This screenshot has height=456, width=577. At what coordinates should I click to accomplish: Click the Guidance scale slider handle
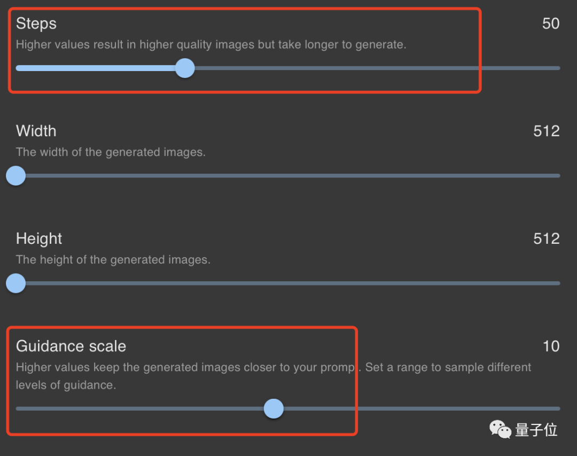[274, 409]
